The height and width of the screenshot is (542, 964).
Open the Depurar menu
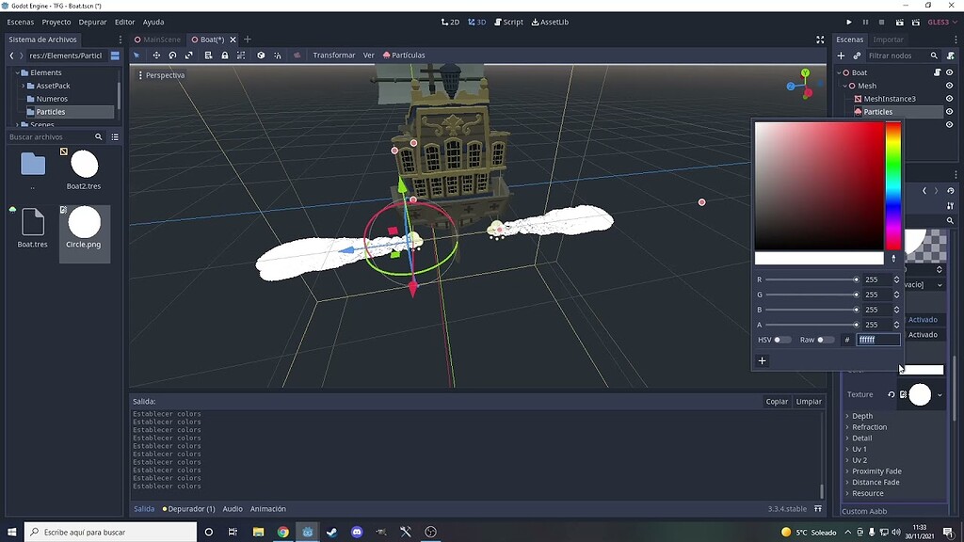92,23
